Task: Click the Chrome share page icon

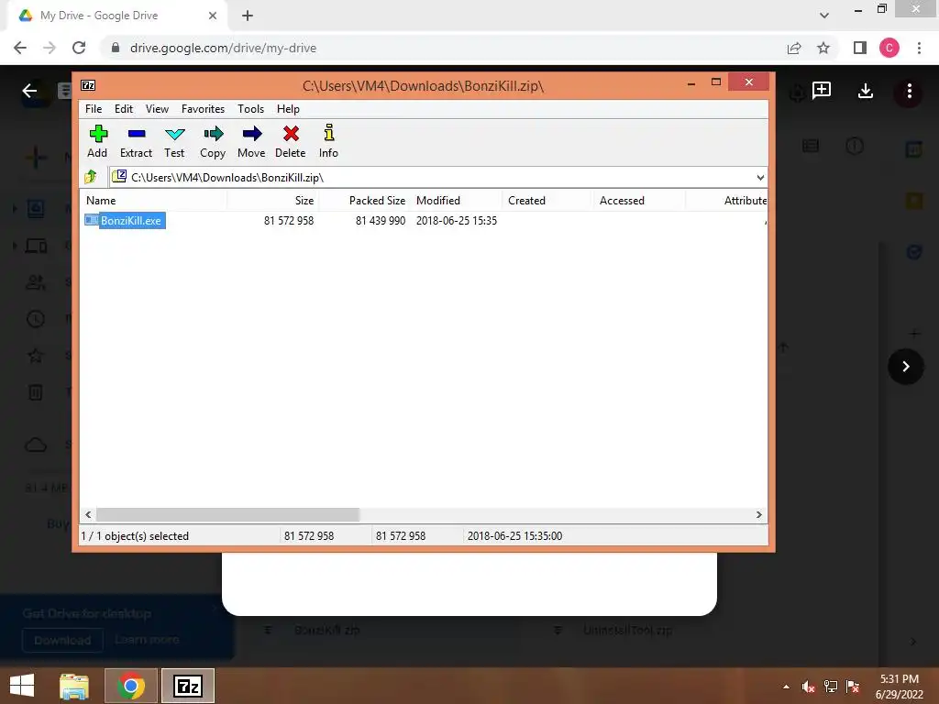Action: [x=794, y=48]
